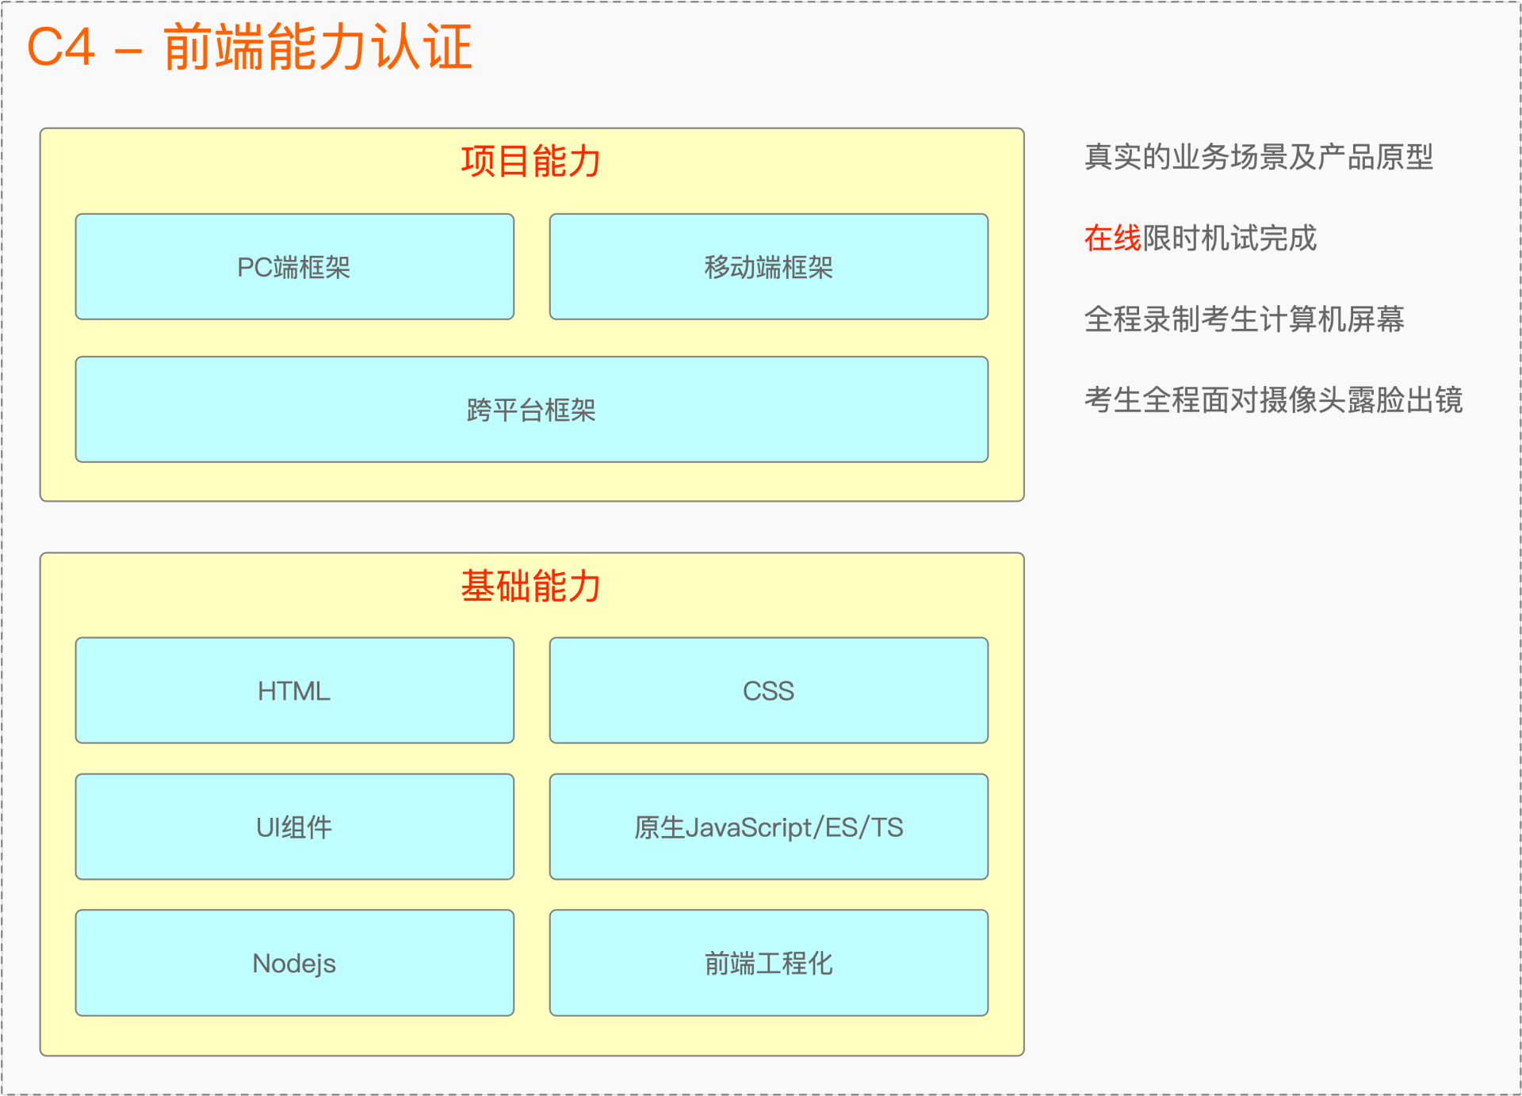Click the PC端框架 box
This screenshot has width=1522, height=1096.
tap(294, 267)
